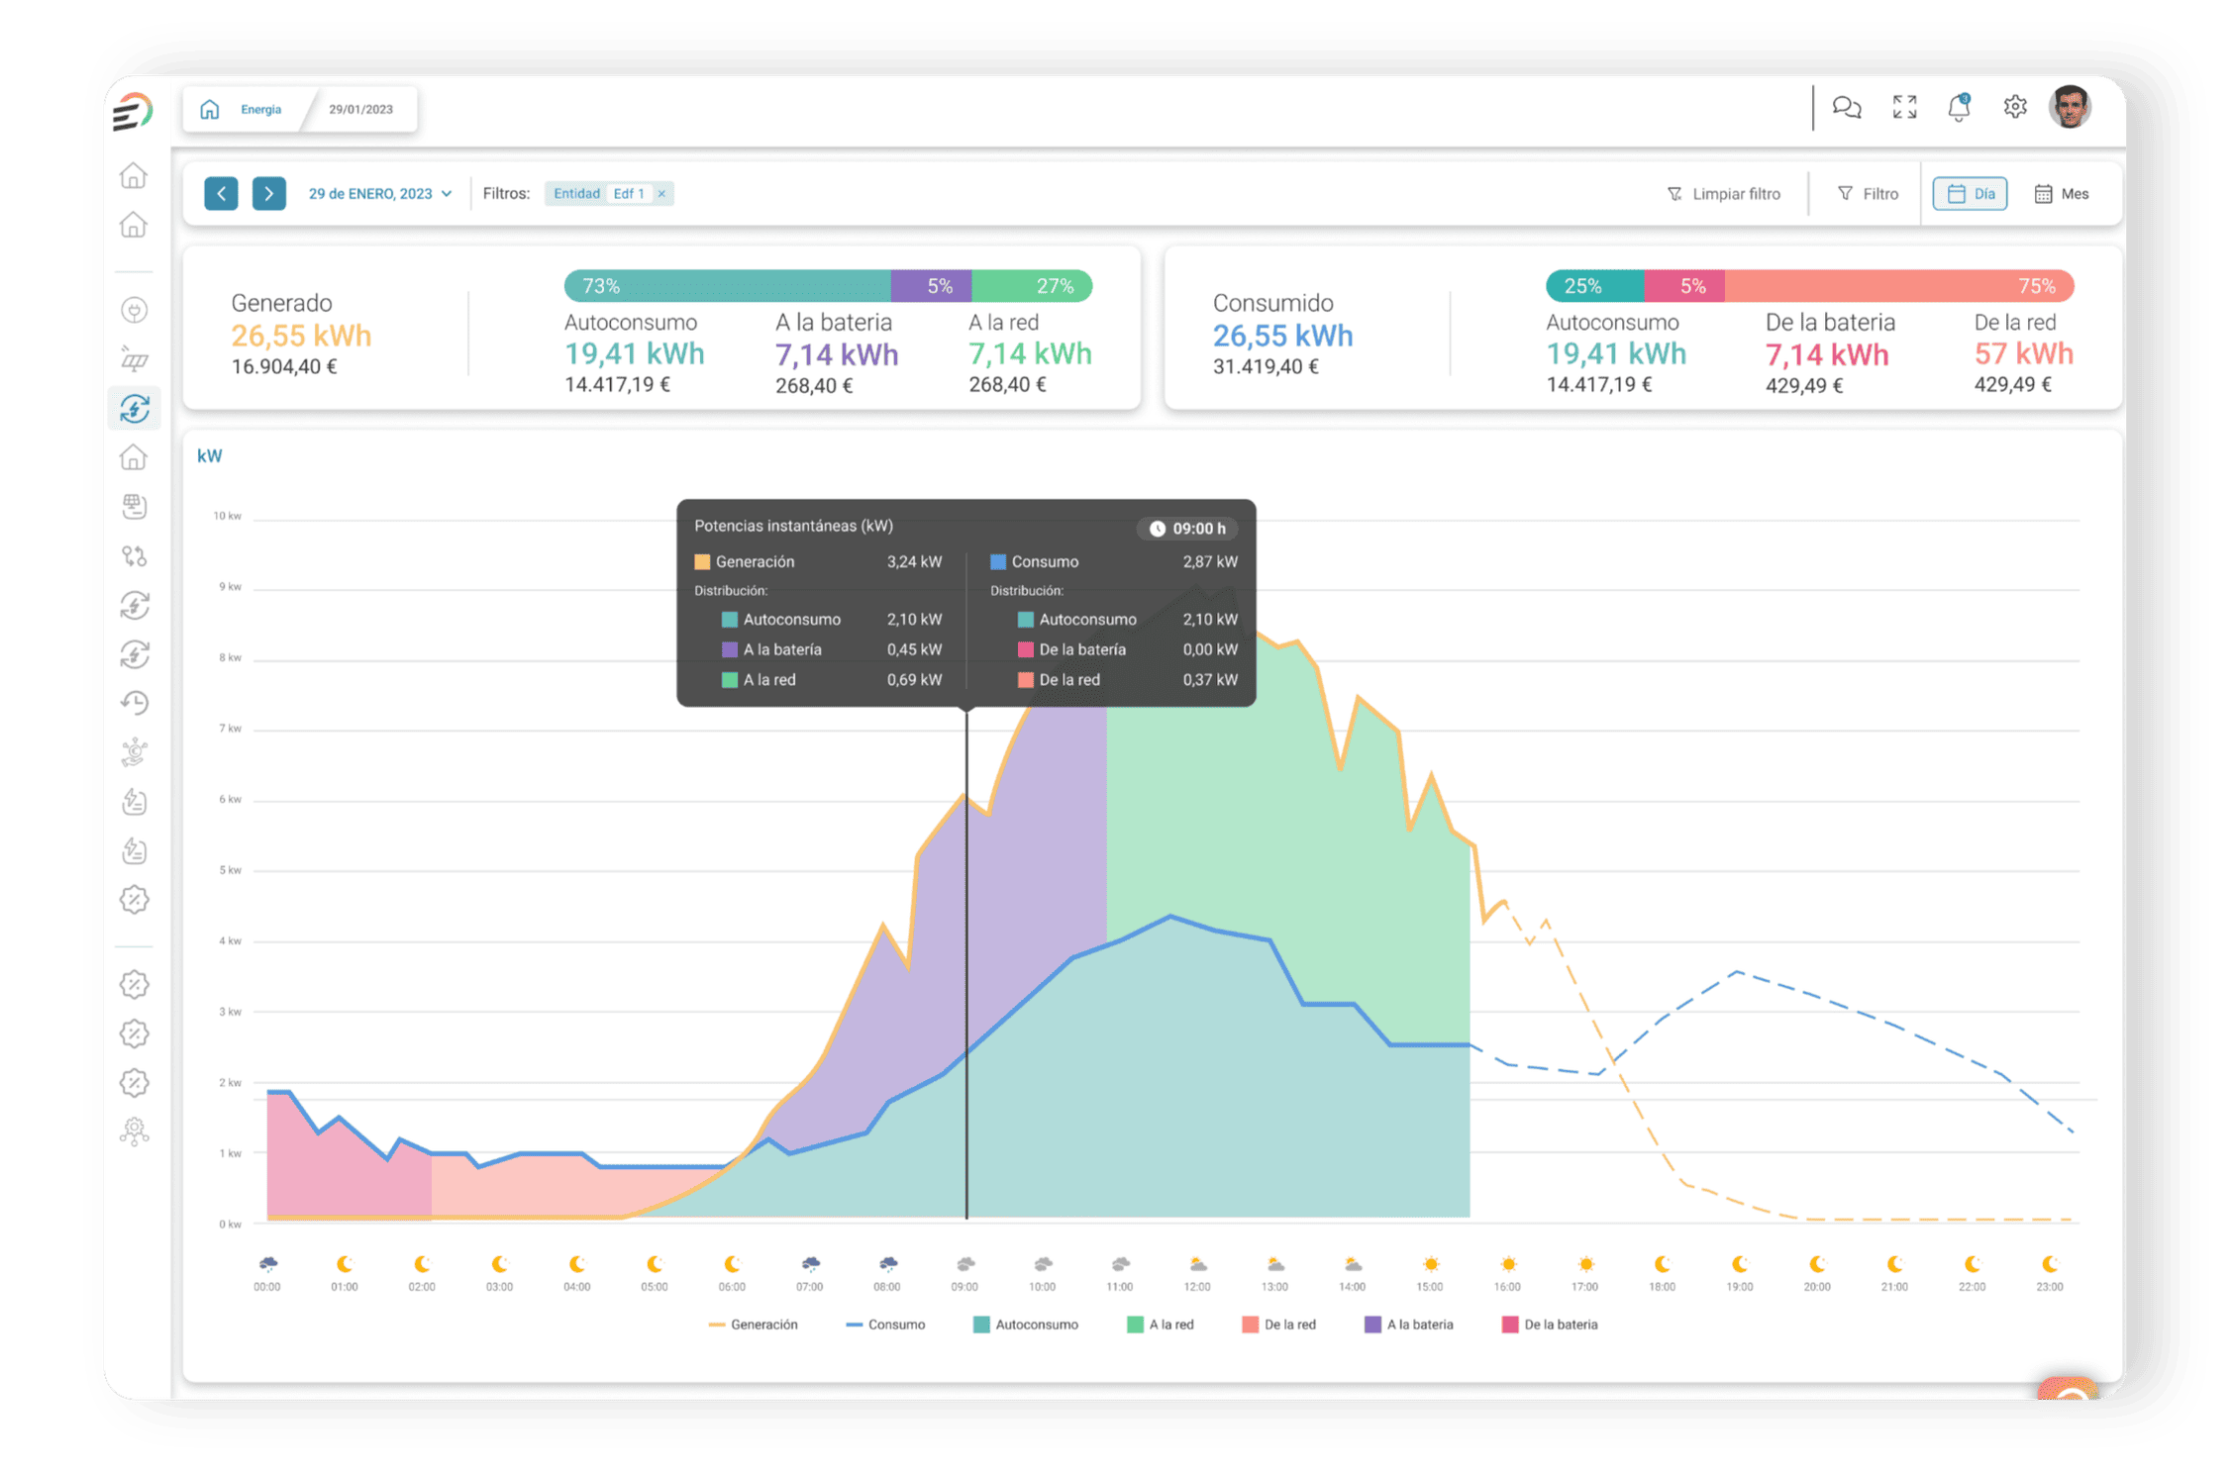This screenshot has width=2231, height=1475.
Task: Switch to Día view
Action: tap(1970, 194)
